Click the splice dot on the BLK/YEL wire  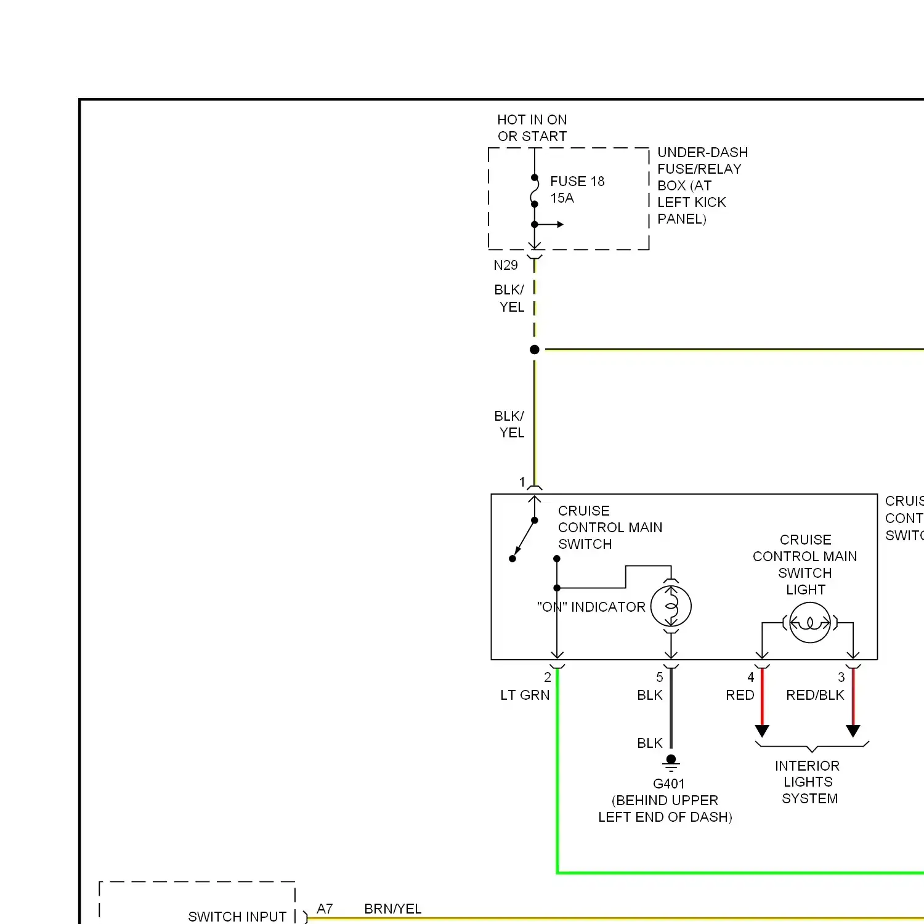click(534, 349)
